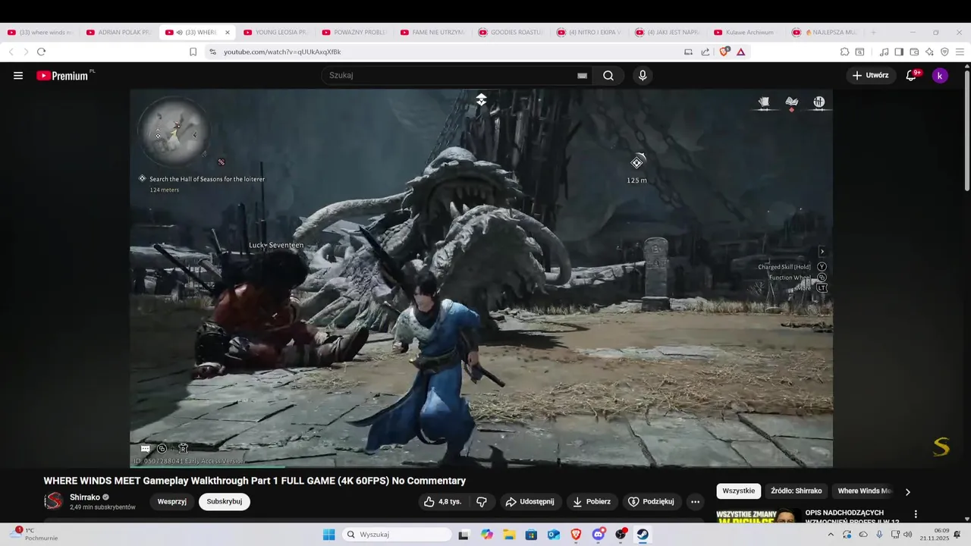The height and width of the screenshot is (546, 971).
Task: Toggle the browser sidebar panel icon
Action: click(x=899, y=52)
